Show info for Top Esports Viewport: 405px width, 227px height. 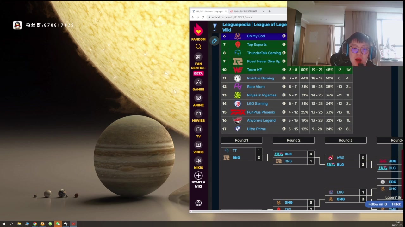[x=284, y=44]
